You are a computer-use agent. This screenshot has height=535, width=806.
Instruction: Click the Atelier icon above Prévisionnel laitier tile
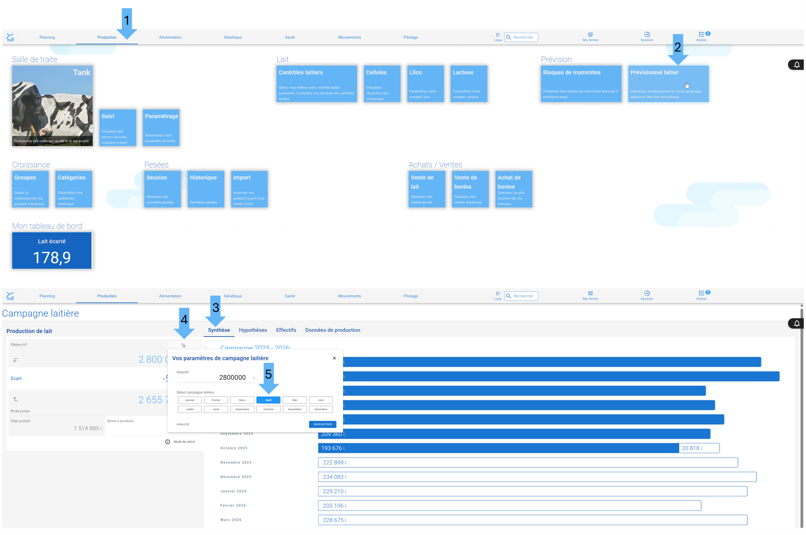(702, 37)
